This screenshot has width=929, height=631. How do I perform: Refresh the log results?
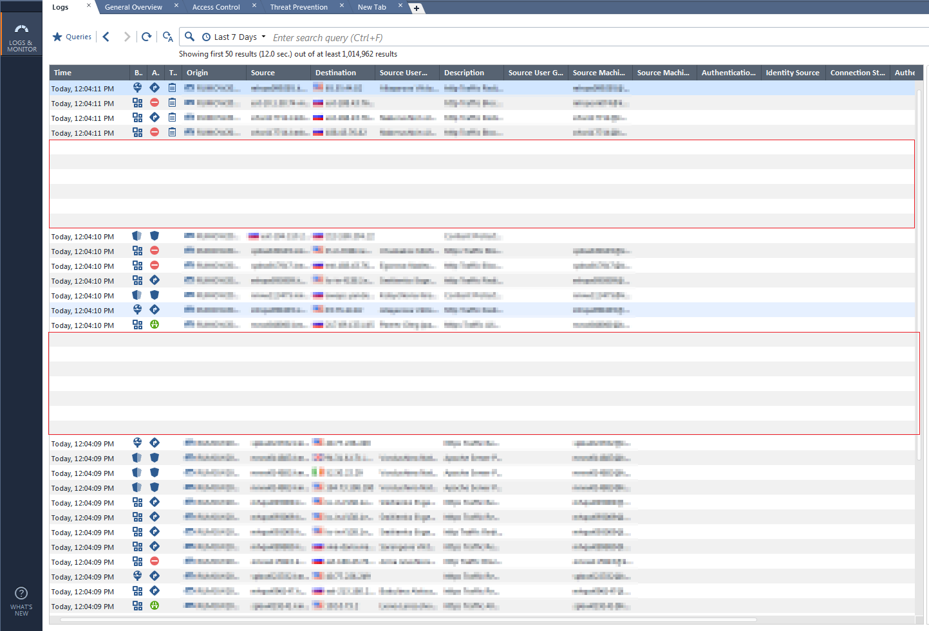(146, 37)
